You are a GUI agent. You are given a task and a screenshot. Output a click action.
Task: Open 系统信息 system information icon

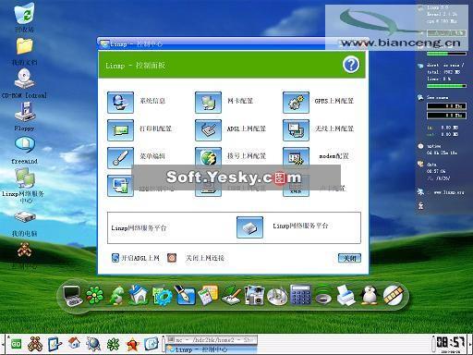120,103
